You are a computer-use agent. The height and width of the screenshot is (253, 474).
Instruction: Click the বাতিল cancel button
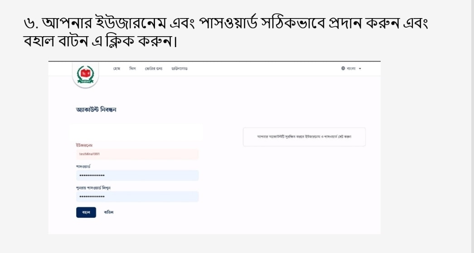tap(109, 212)
